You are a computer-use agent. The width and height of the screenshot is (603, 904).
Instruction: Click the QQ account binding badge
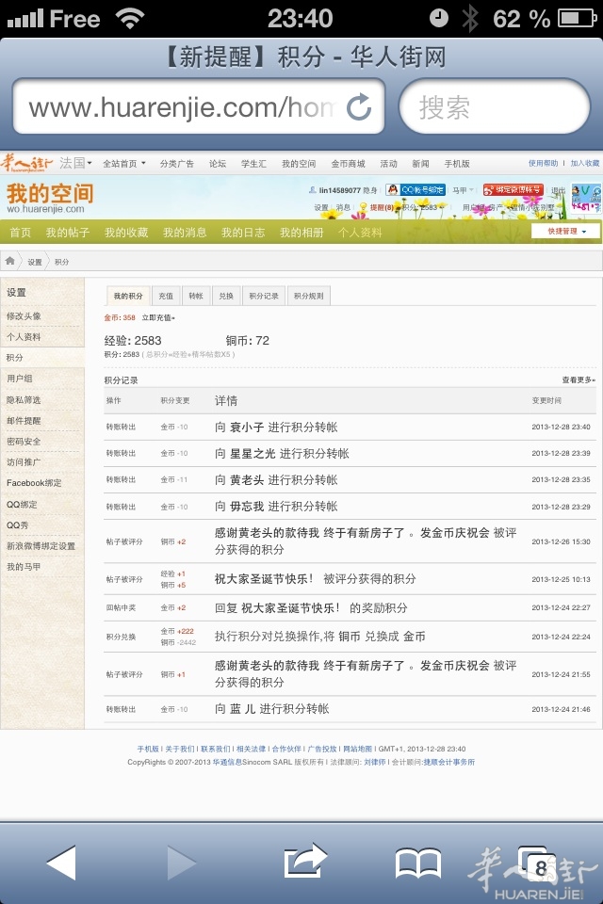click(x=416, y=190)
